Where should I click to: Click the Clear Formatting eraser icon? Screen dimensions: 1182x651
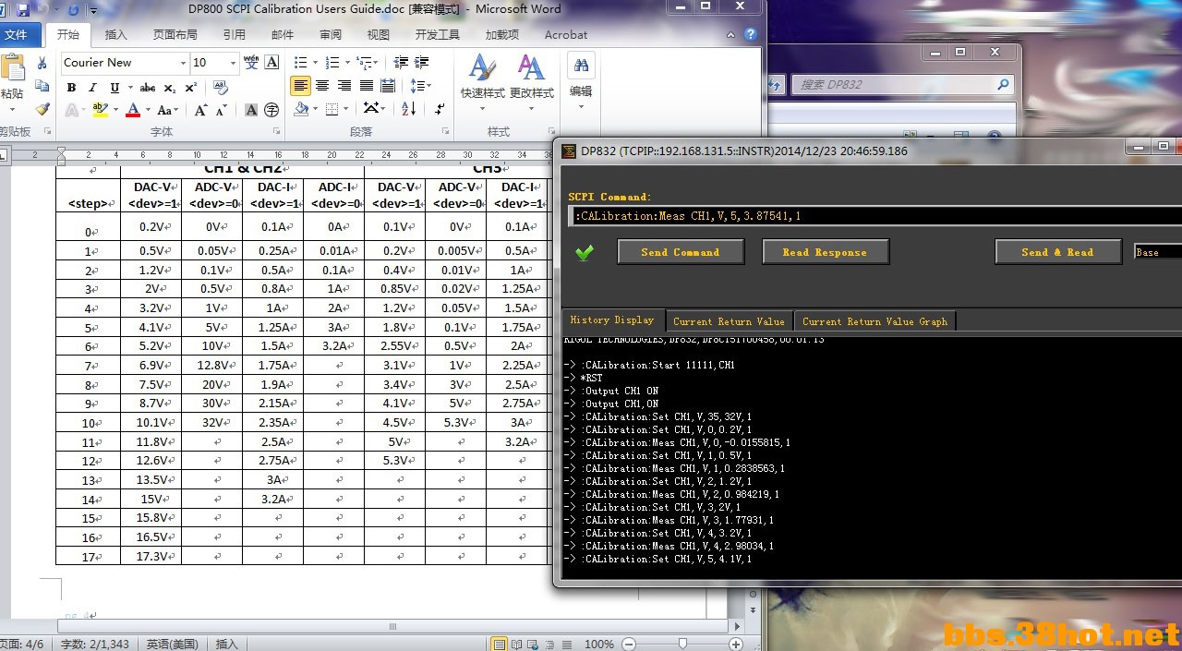[221, 88]
